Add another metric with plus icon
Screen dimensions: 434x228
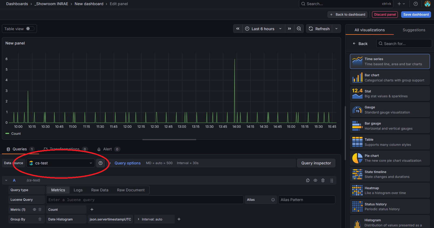(x=92, y=209)
